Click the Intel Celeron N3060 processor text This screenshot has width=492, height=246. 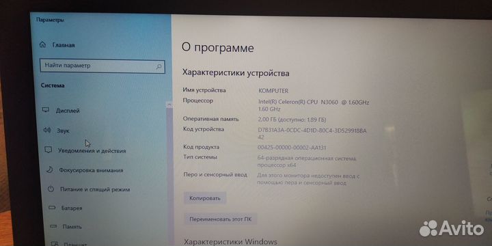coord(314,106)
